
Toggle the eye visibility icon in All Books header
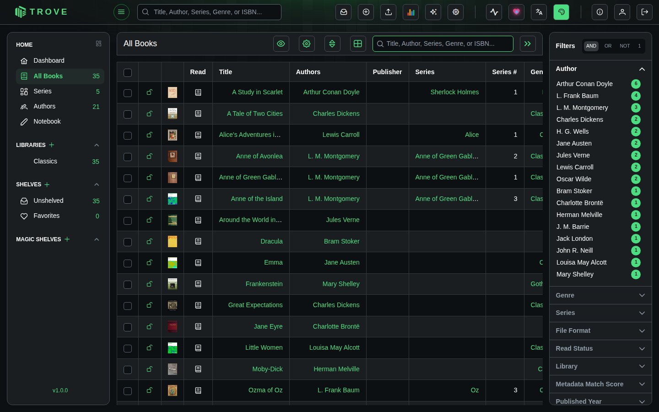click(281, 44)
